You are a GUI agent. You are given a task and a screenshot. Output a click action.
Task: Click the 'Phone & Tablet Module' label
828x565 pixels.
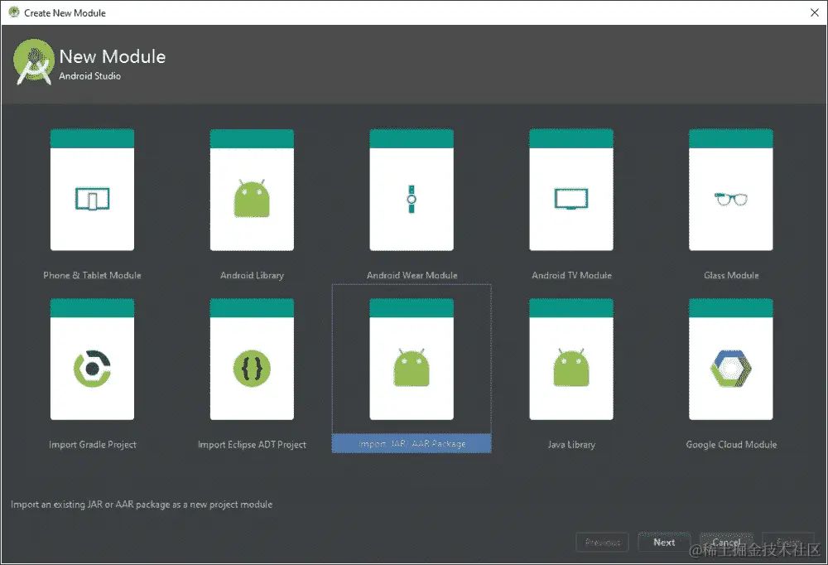coord(93,275)
